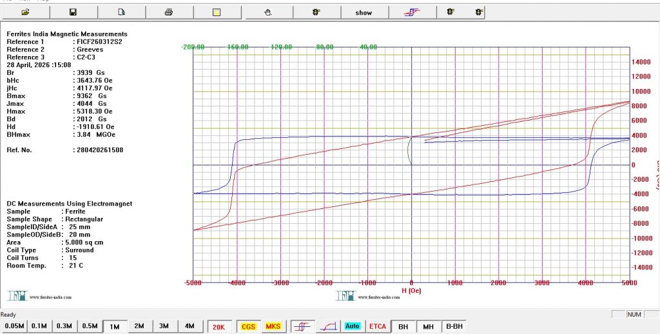
Task: Switch units to CGS
Action: [x=248, y=326]
